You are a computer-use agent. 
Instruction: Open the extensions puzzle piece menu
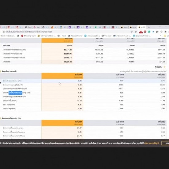click(165, 32)
